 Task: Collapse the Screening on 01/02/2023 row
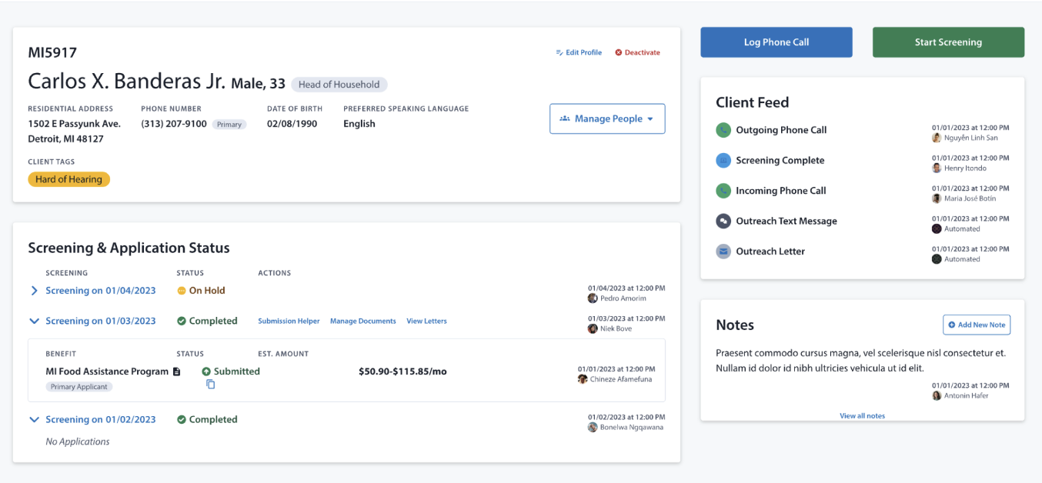34,420
